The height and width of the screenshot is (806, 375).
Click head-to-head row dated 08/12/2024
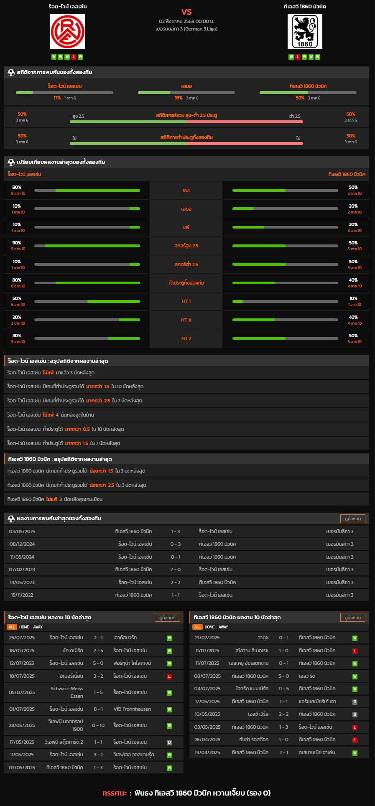pyautogui.click(x=186, y=544)
